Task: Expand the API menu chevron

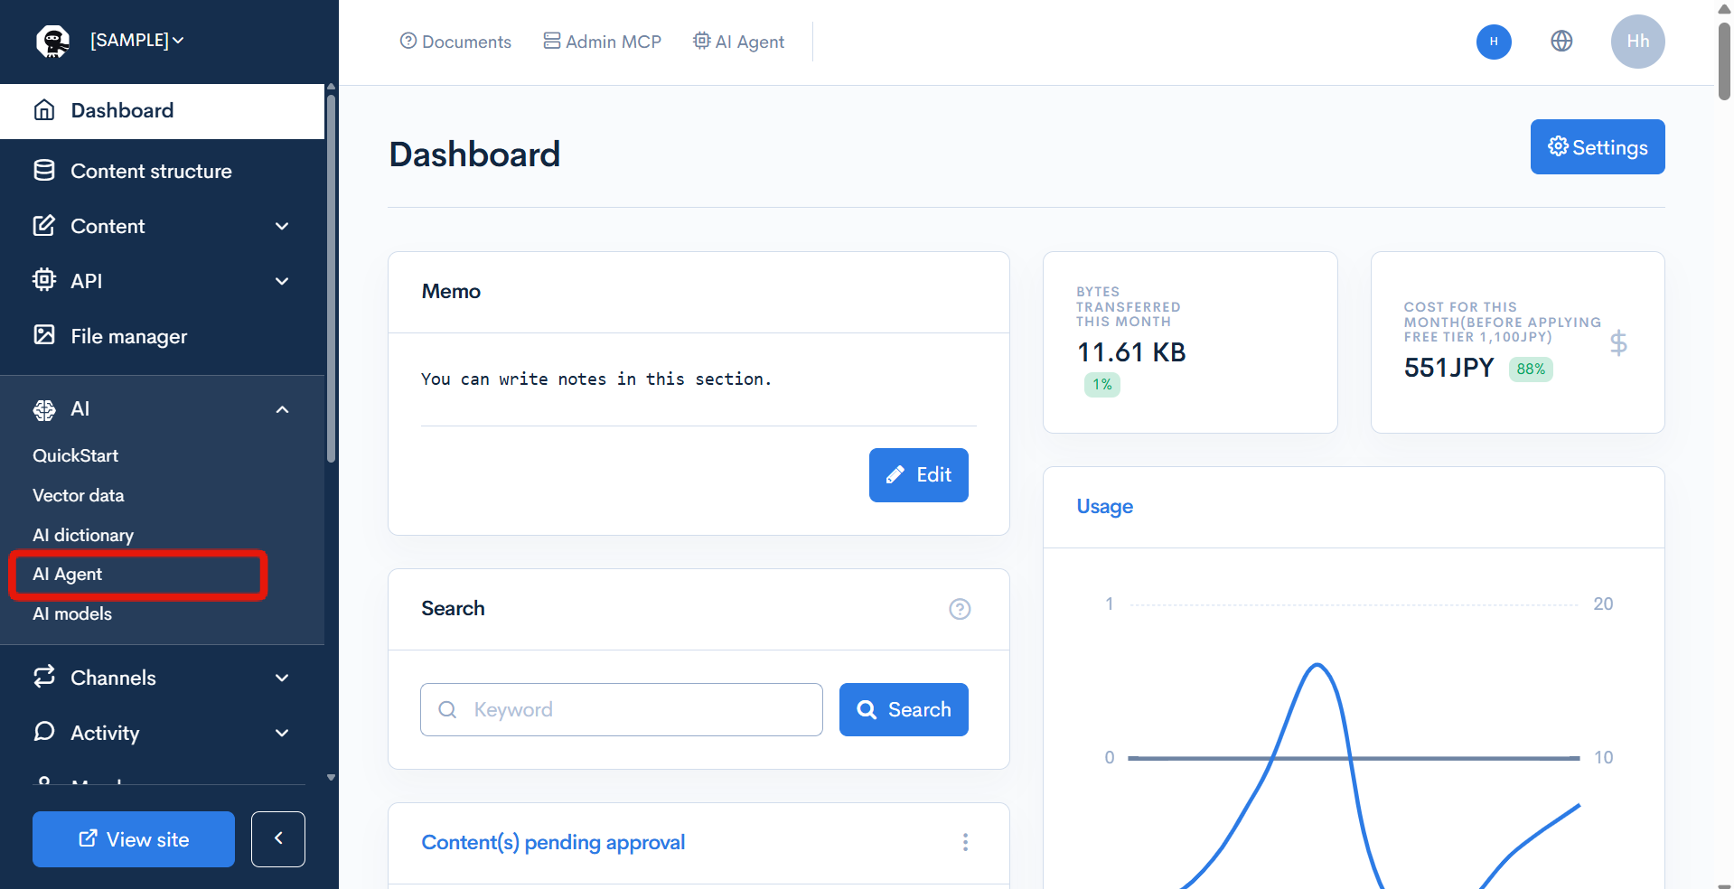Action: (x=282, y=281)
